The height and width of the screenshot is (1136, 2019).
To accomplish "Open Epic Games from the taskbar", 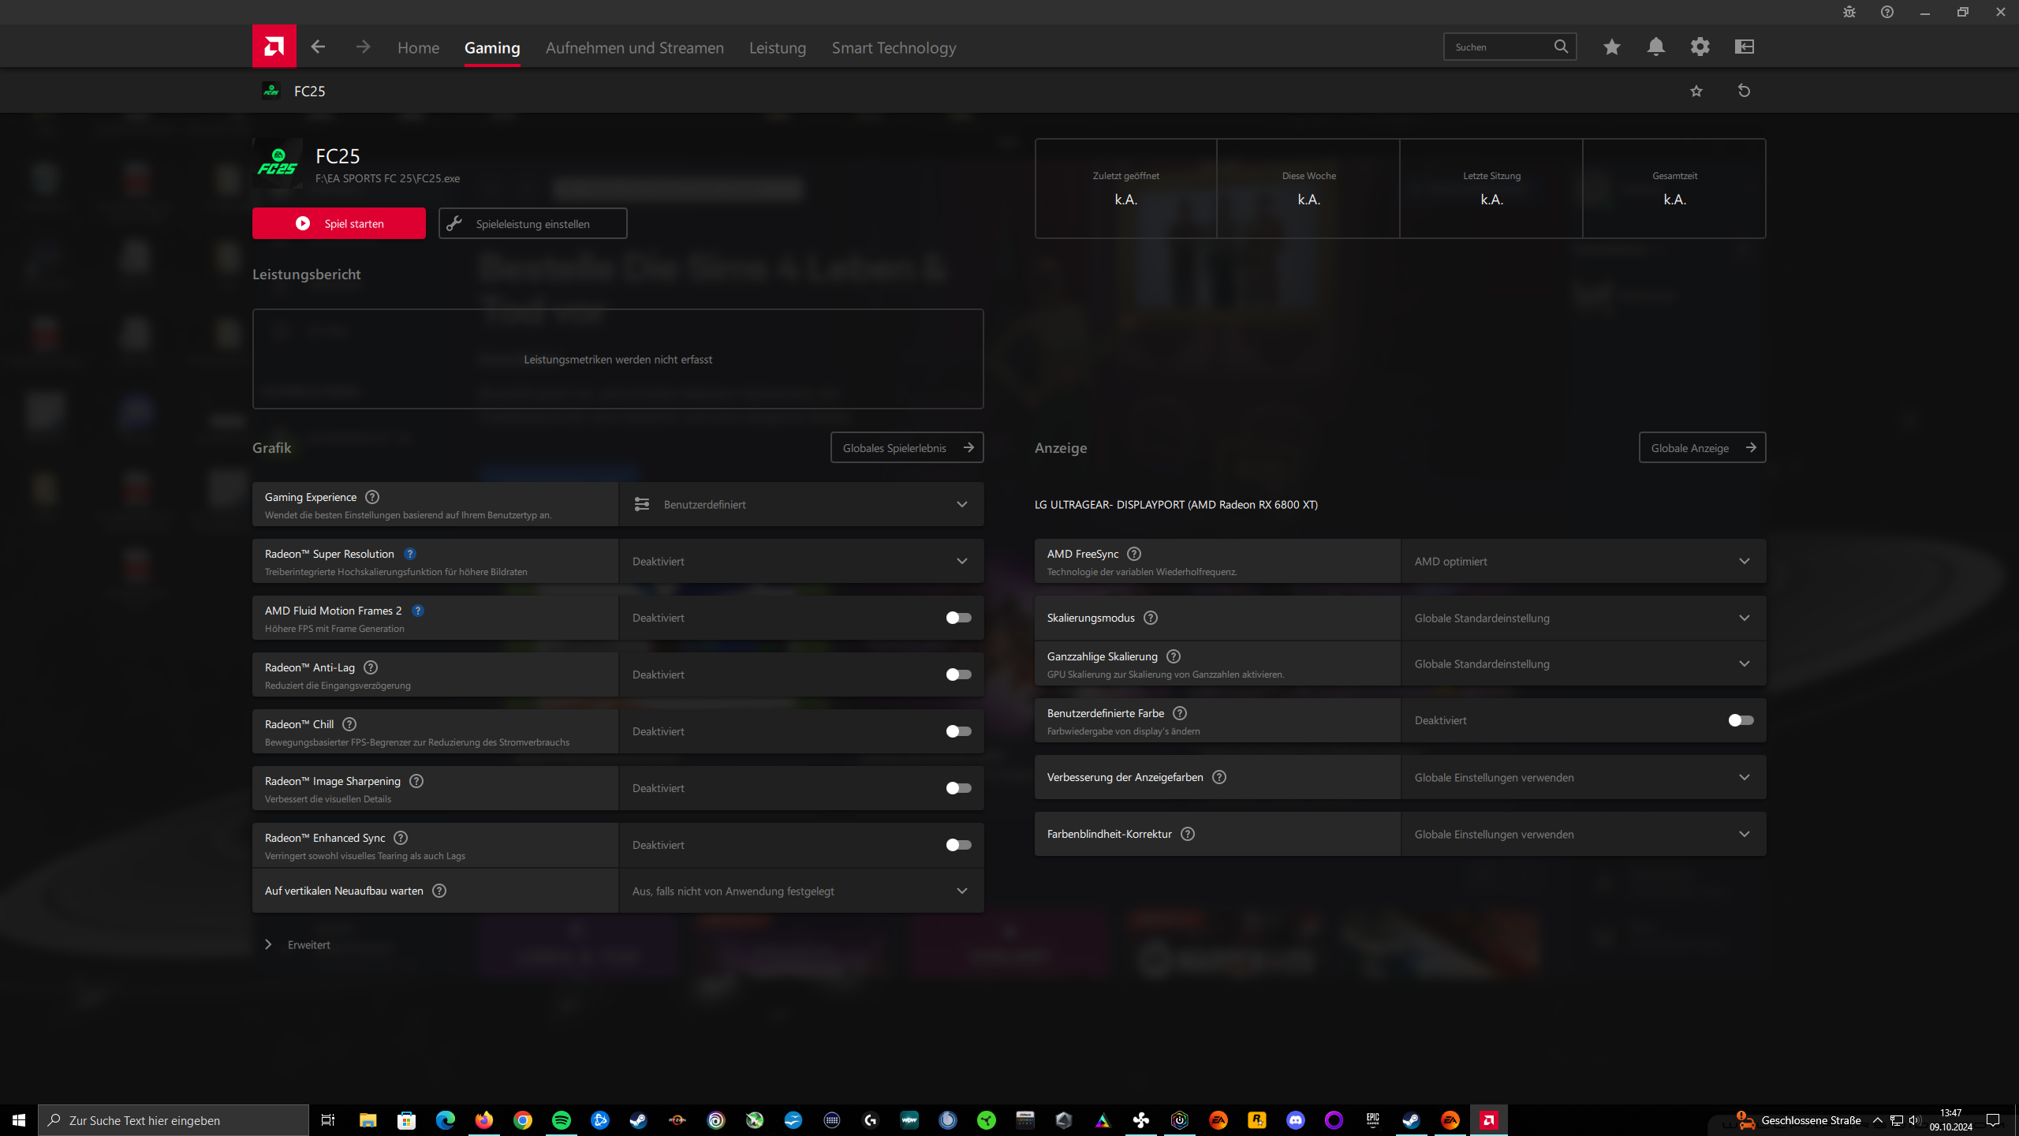I will [x=1372, y=1120].
